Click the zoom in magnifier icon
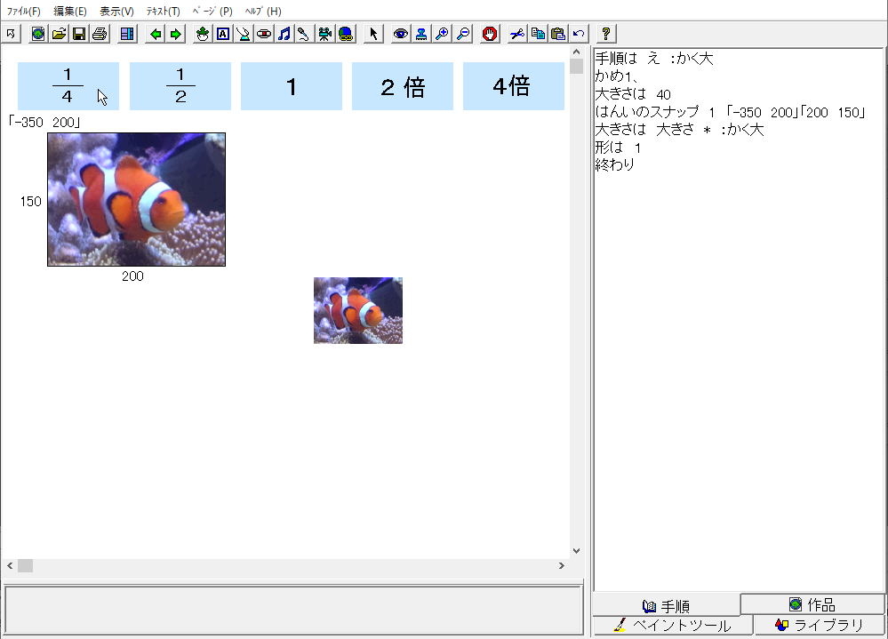888x639 pixels. 442,34
